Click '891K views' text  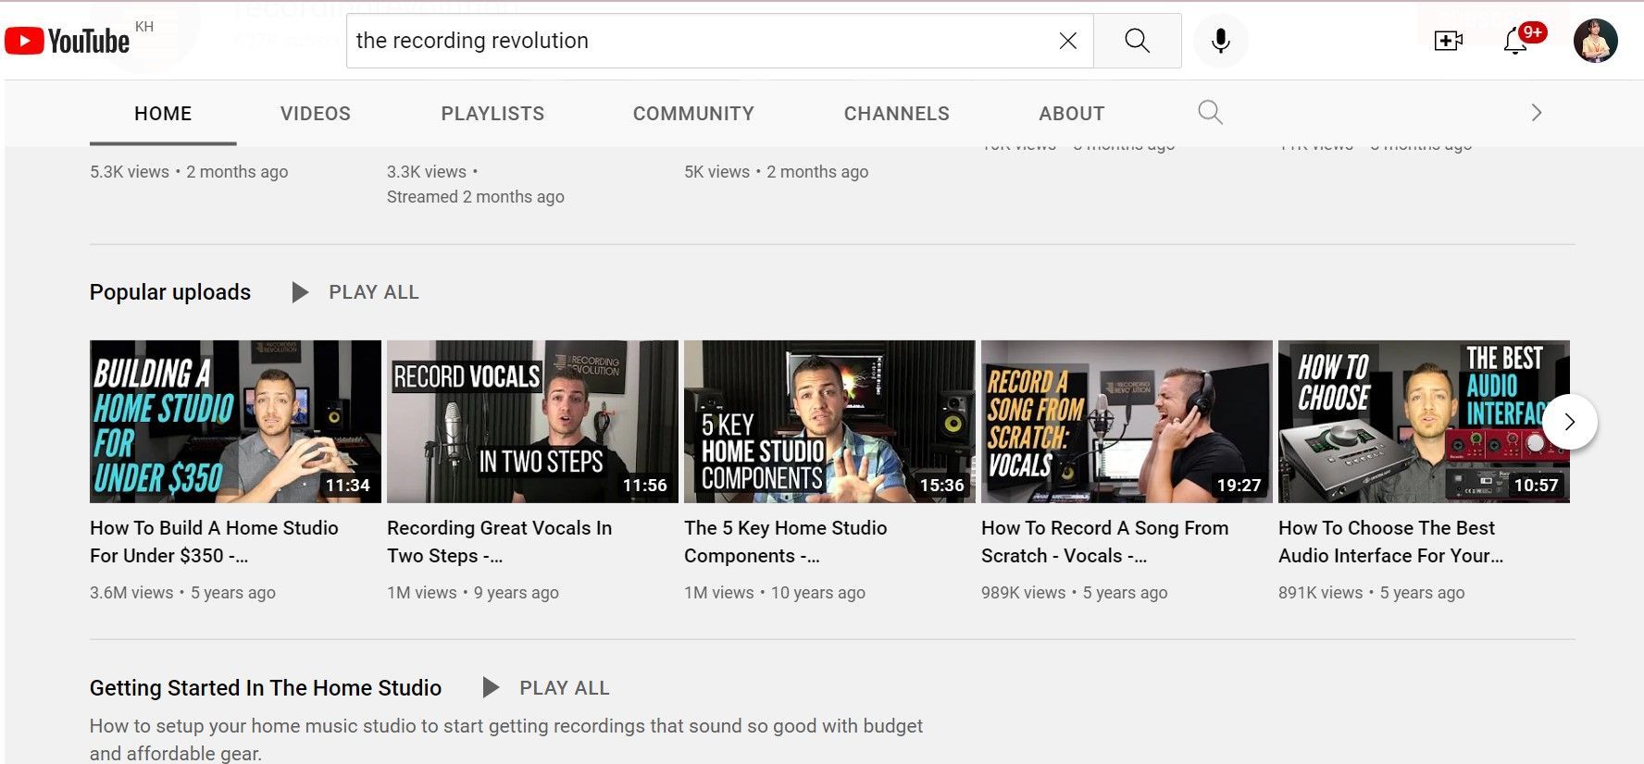click(x=1321, y=593)
